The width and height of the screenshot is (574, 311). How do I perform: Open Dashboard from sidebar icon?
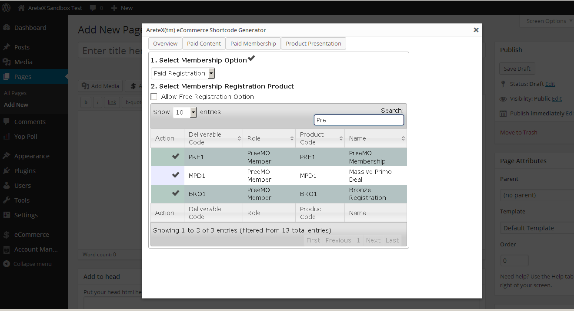7,27
